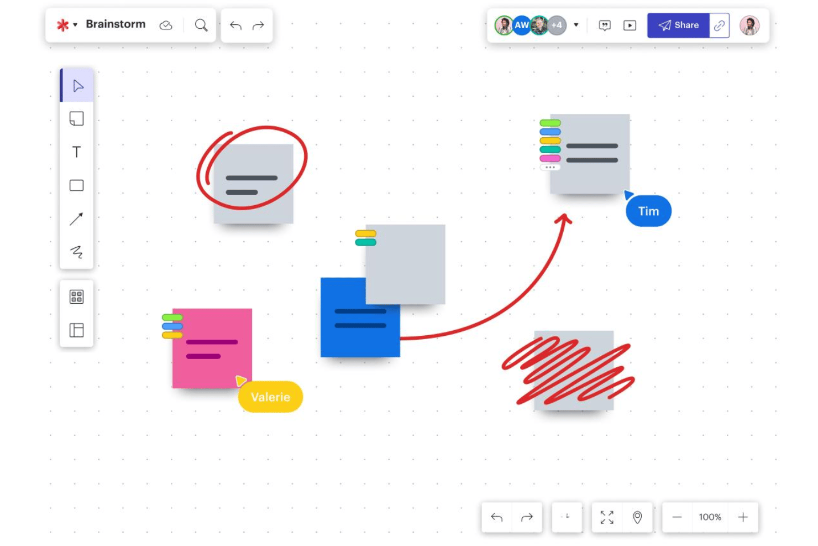Click the +4 collaborators badge
Viewport: 818px width, 546px height.
point(557,25)
